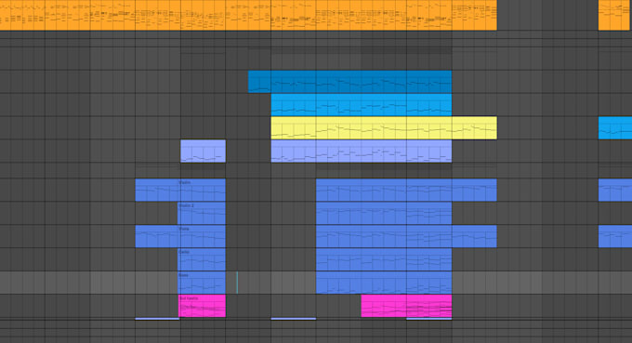Select the small labeled pink clip
This screenshot has height=343, width=632.
coord(202,306)
